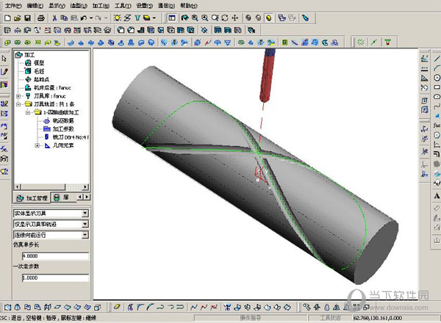The height and width of the screenshot is (323, 441).
Task: Click the blue tool pen icon in view toolbar
Action: click(306, 18)
